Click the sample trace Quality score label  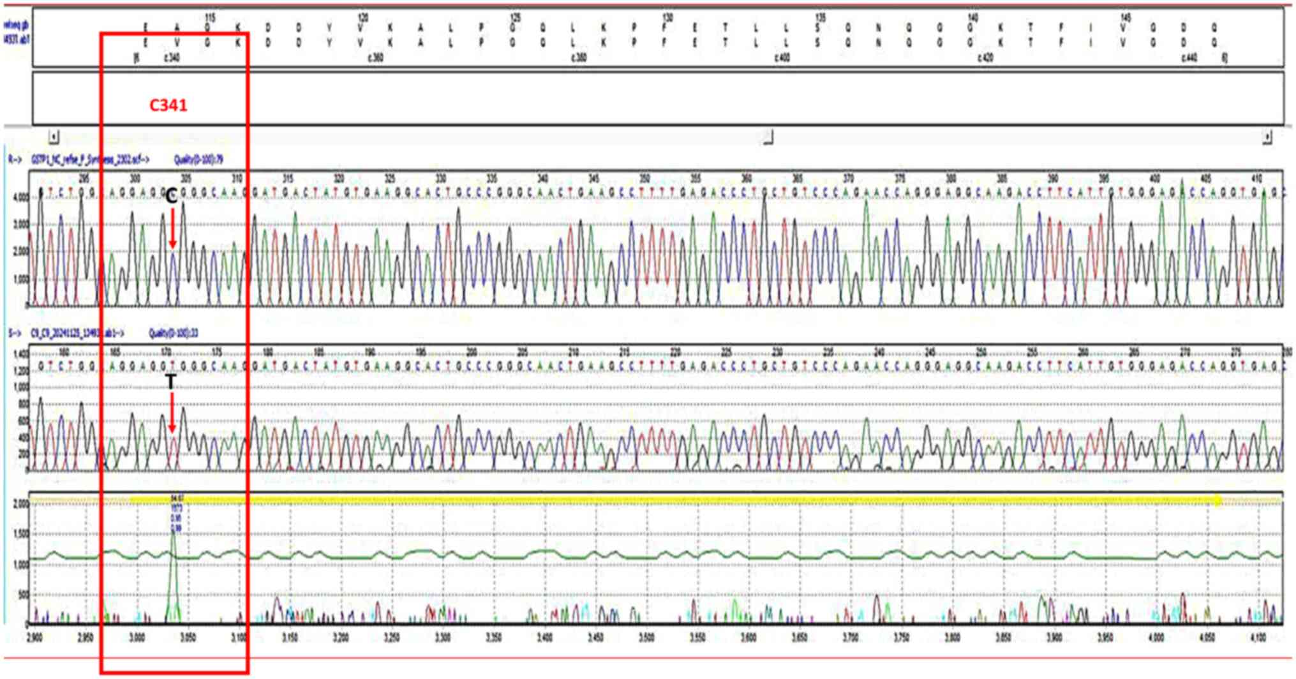click(x=174, y=333)
